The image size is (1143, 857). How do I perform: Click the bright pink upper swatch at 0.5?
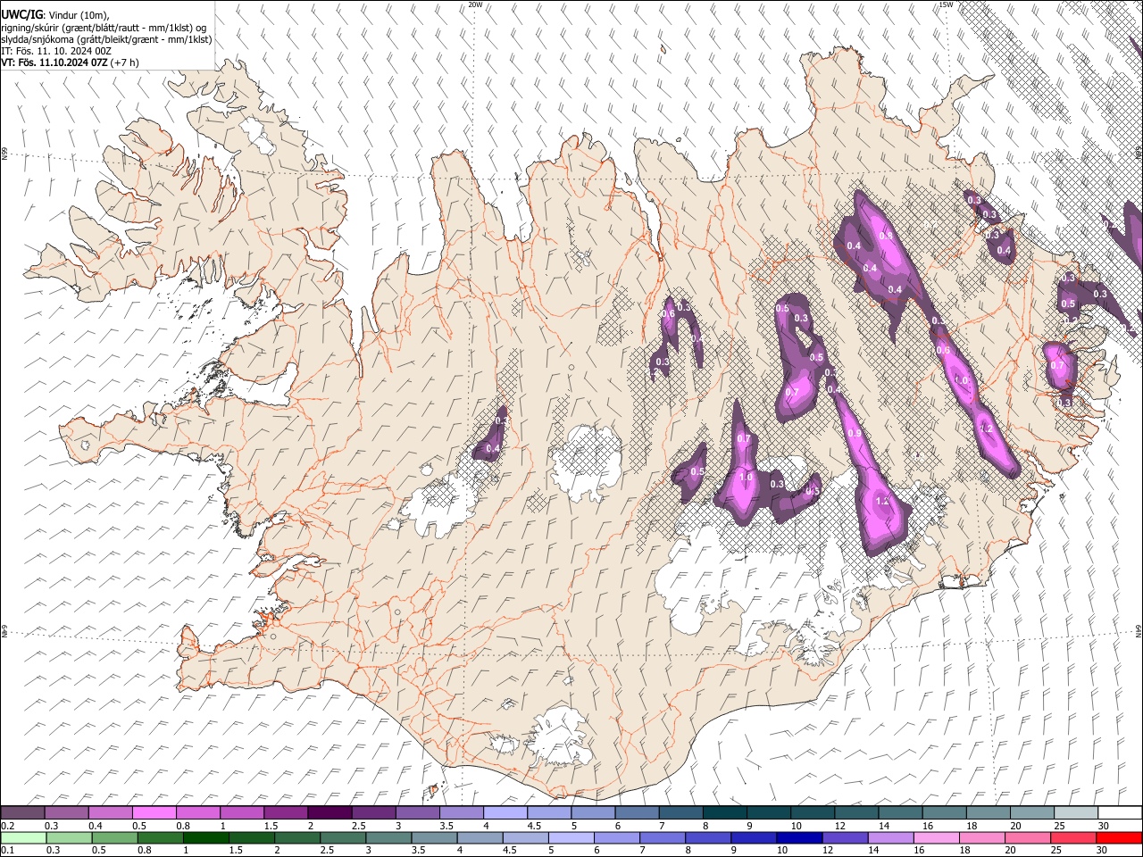click(154, 812)
